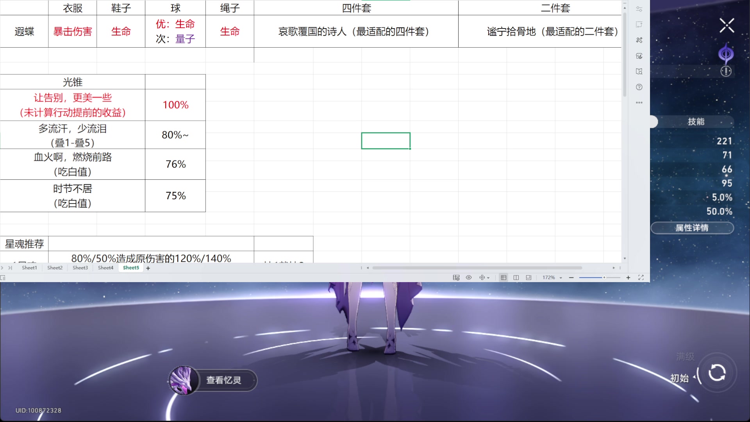Add a new sheet with plus button
750x422 pixels.
[x=148, y=268]
